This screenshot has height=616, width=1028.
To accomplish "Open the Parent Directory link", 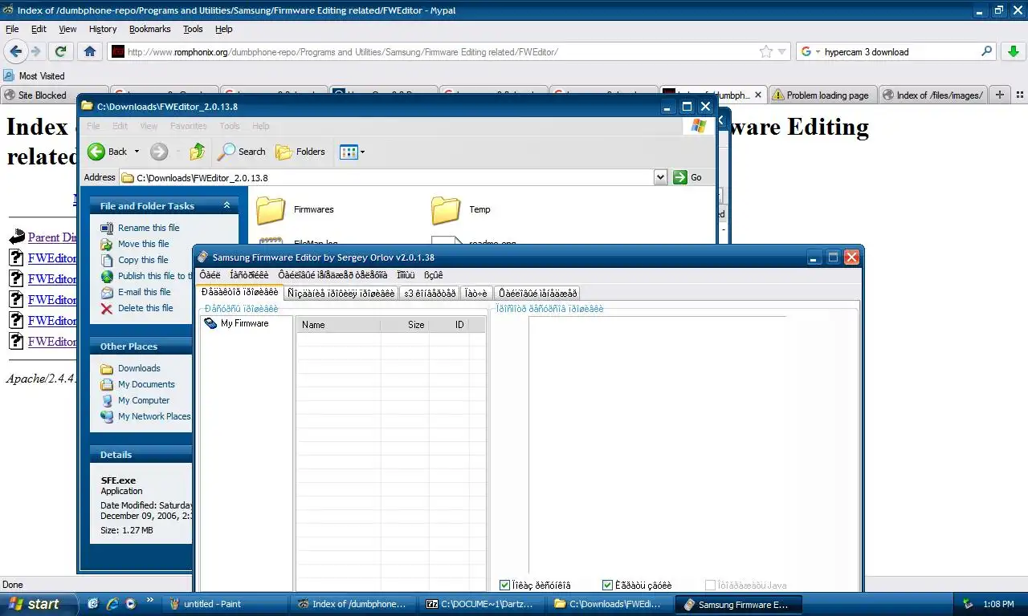I will (52, 237).
